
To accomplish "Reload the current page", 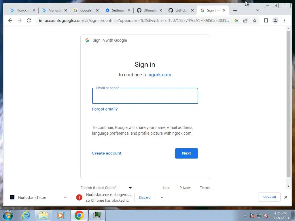I will coord(29,20).
